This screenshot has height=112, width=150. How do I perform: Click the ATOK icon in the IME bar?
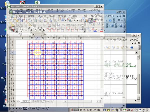(x=75, y=110)
